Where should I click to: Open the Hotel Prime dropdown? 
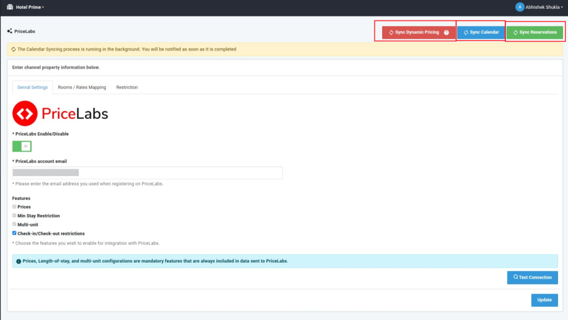30,7
